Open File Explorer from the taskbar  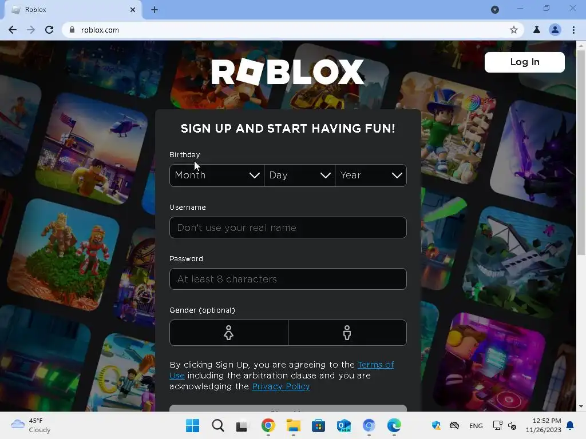(x=294, y=425)
